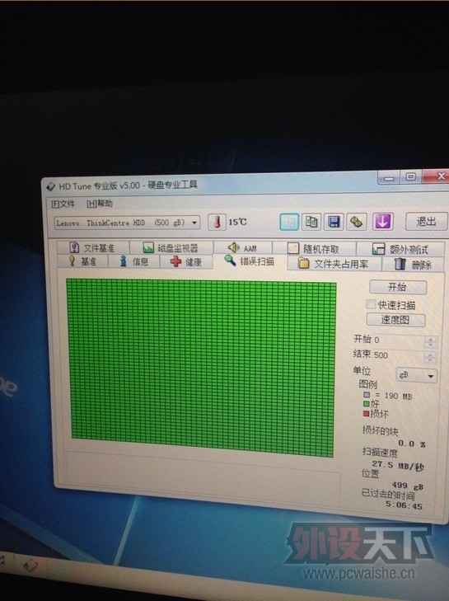This screenshot has width=449, height=601.
Task: Click the floppy disk save icon
Action: 334,222
